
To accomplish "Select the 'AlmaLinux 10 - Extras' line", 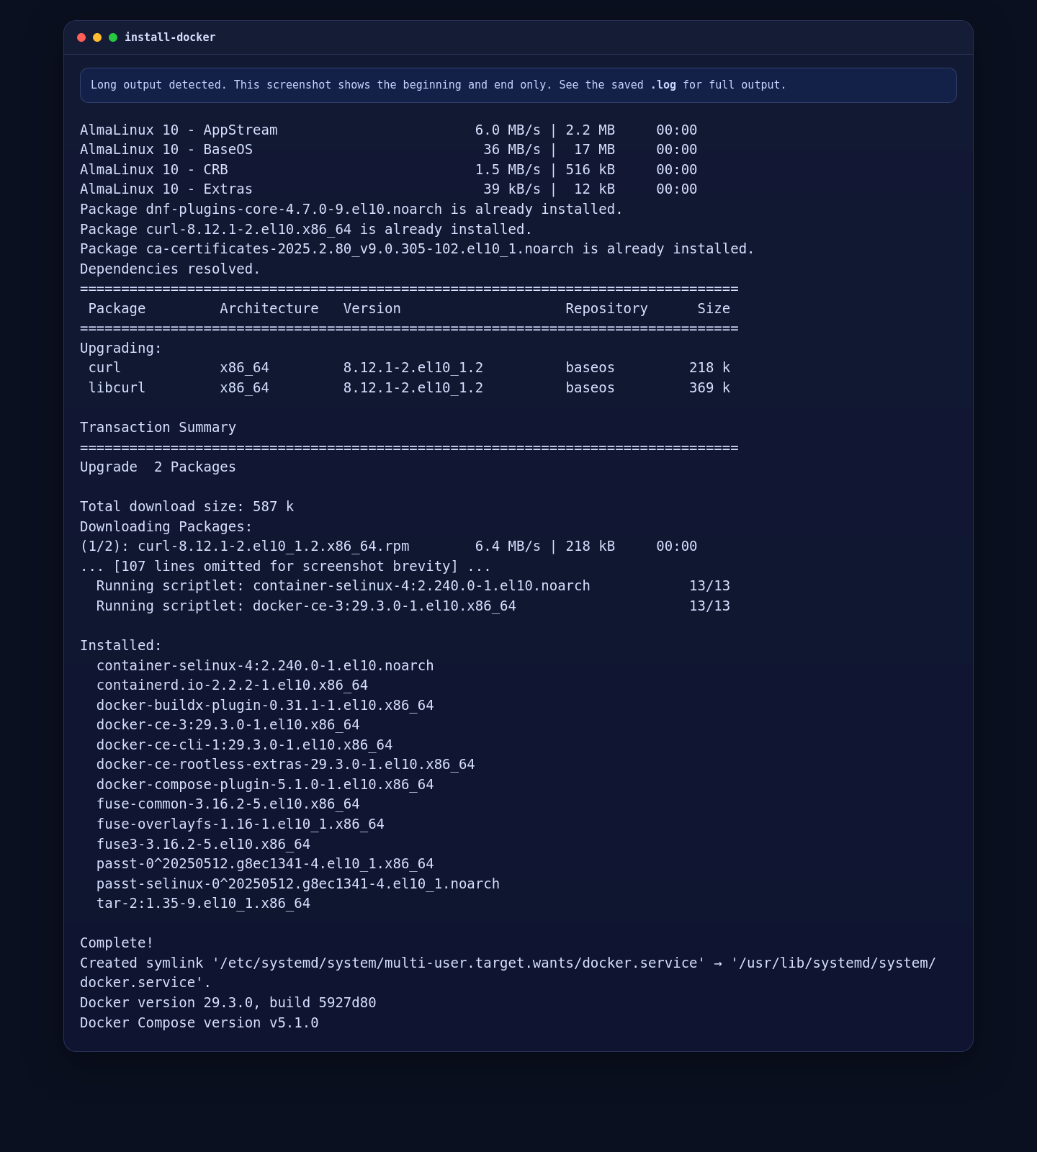I will pos(389,189).
